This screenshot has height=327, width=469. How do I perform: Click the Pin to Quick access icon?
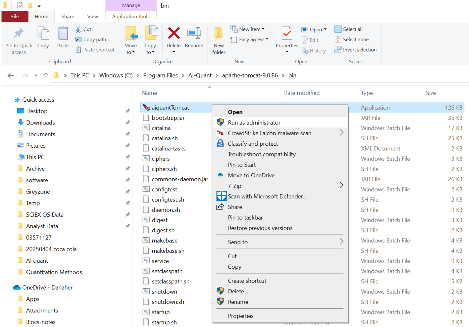(19, 34)
